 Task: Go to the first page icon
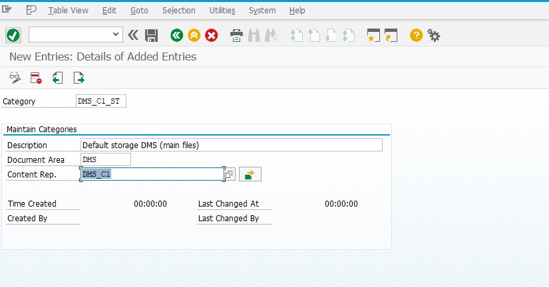[296, 35]
